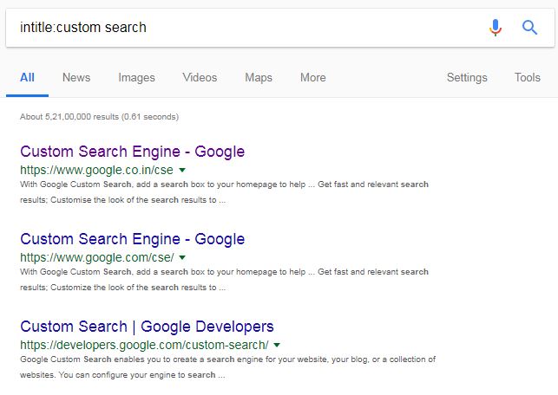Click the search input field
The height and width of the screenshot is (395, 558).
(243, 28)
